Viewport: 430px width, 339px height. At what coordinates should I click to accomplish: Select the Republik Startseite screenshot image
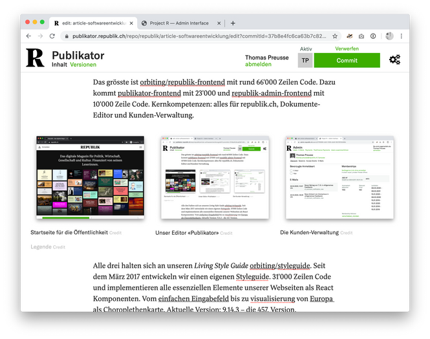tap(90, 177)
